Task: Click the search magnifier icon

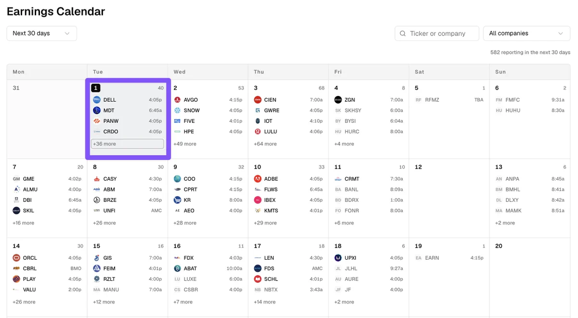Action: click(403, 34)
